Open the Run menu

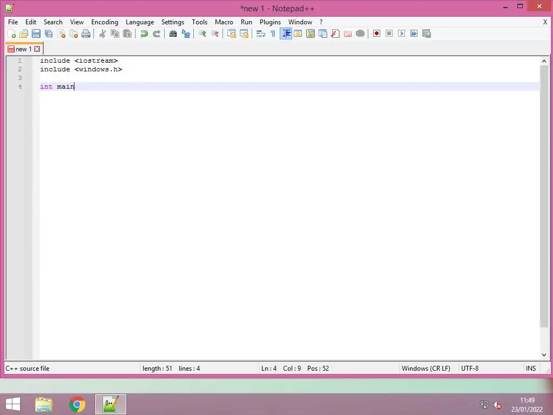point(246,22)
